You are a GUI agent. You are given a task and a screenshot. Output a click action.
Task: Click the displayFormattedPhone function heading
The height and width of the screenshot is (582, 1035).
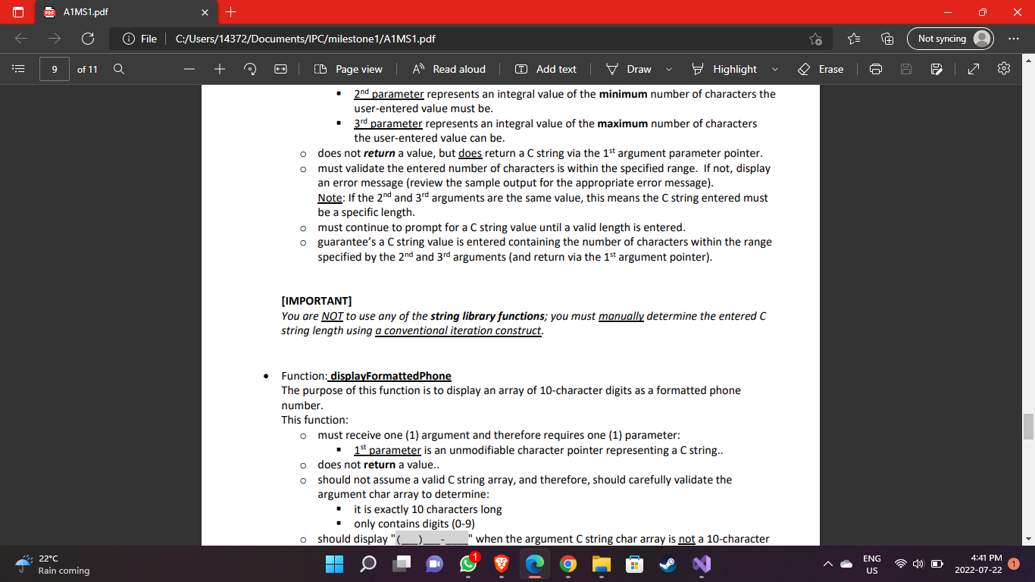click(x=391, y=376)
